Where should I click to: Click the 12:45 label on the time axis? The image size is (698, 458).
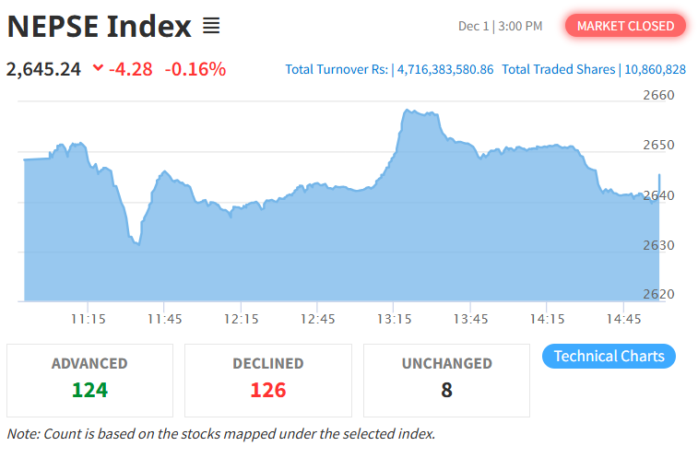316,319
